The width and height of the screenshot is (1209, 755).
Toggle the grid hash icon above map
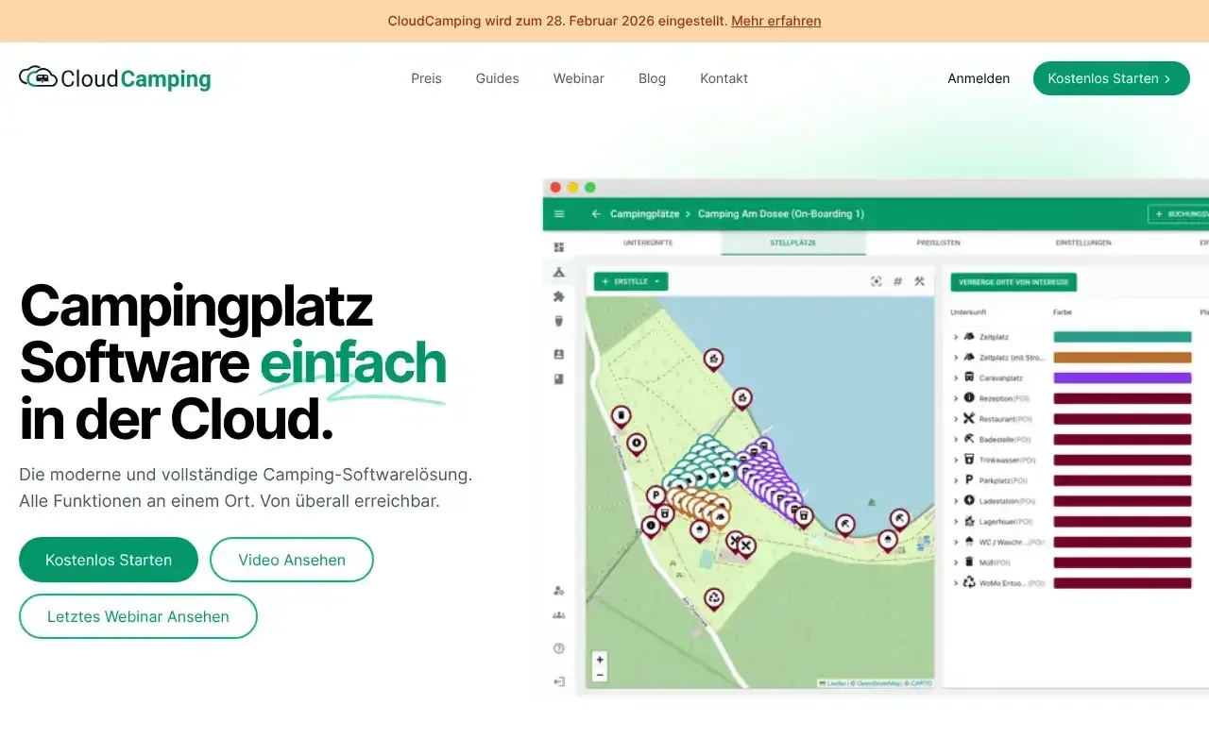897,281
